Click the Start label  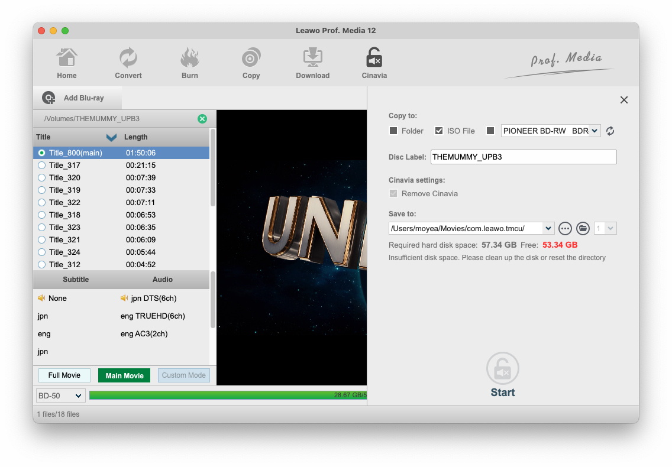503,393
